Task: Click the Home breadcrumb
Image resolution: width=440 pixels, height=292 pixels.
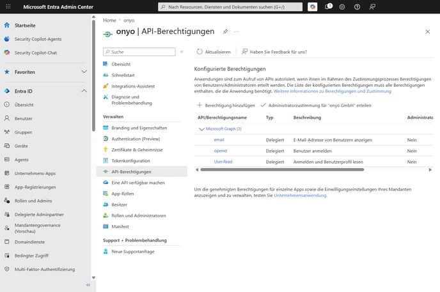Action: [x=109, y=20]
